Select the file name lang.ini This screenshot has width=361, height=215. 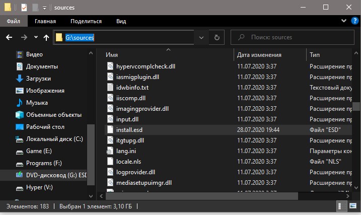[126, 151]
